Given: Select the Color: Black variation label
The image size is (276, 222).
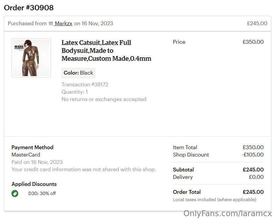Looking at the screenshot, I should tap(78, 73).
